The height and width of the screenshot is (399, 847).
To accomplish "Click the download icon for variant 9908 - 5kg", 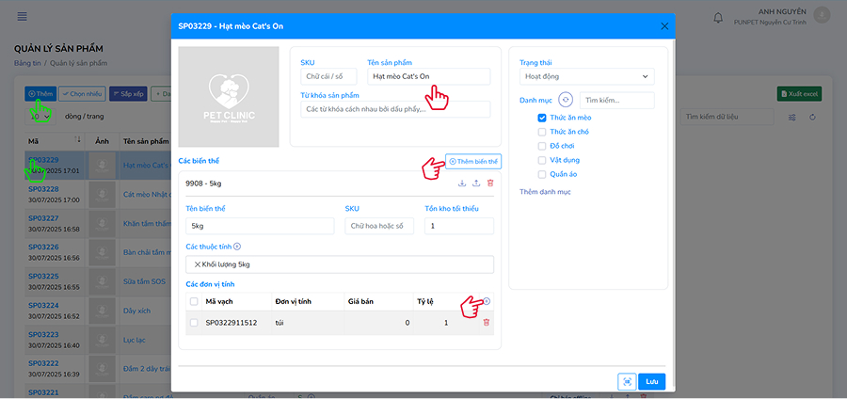I will pos(462,184).
